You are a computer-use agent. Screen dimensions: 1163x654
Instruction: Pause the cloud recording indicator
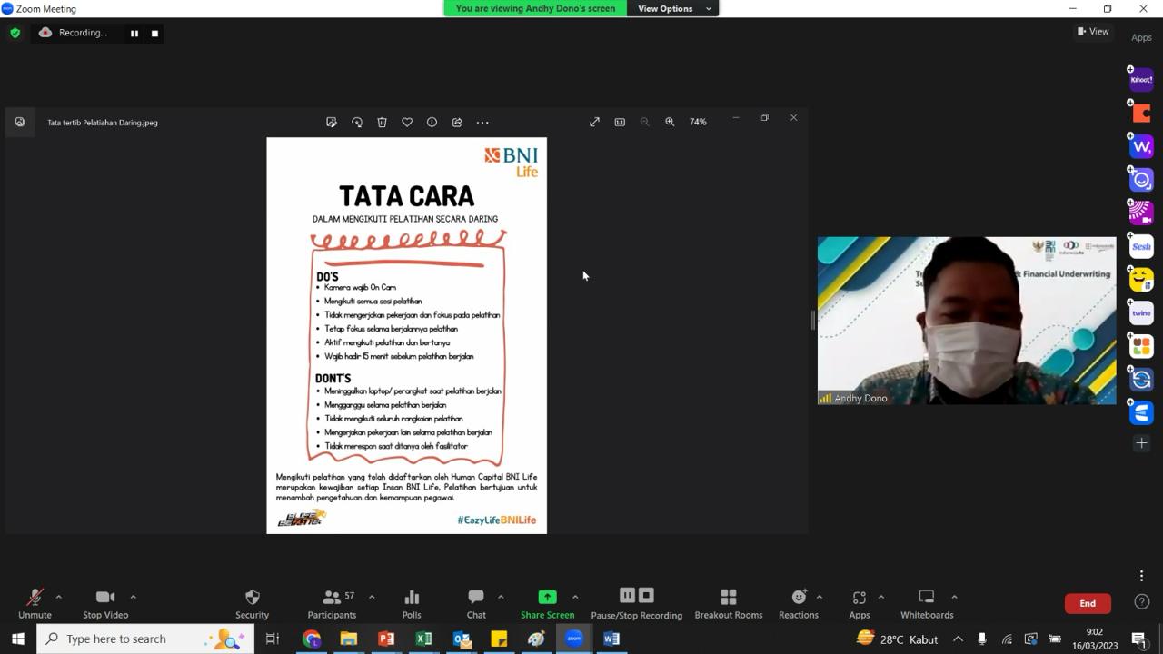click(x=134, y=34)
